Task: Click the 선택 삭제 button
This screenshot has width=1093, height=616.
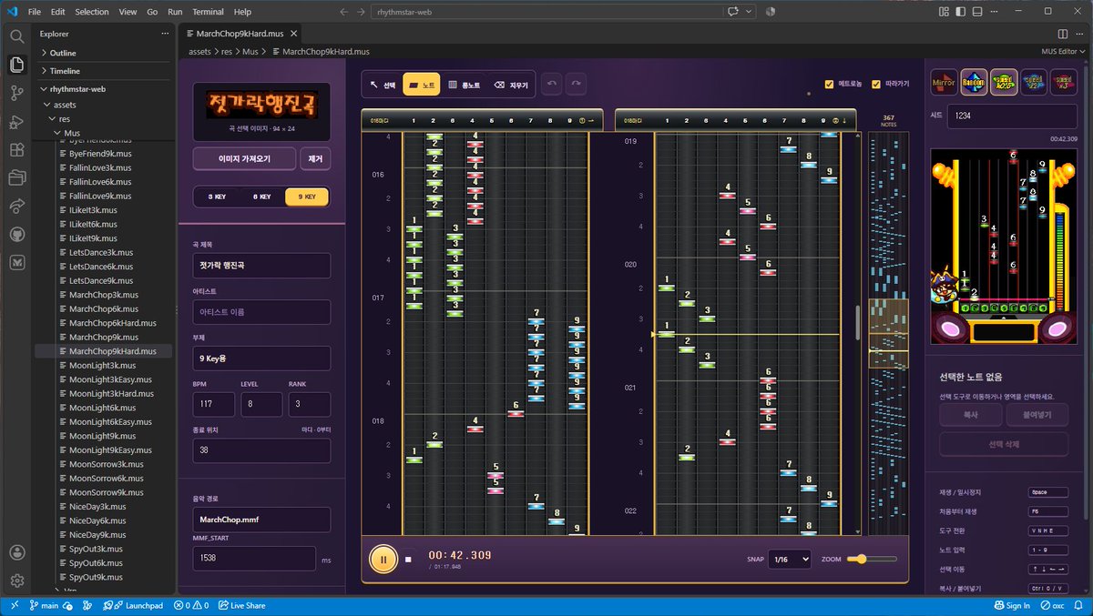Action: (1004, 444)
